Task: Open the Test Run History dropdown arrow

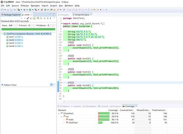Action: [51, 18]
